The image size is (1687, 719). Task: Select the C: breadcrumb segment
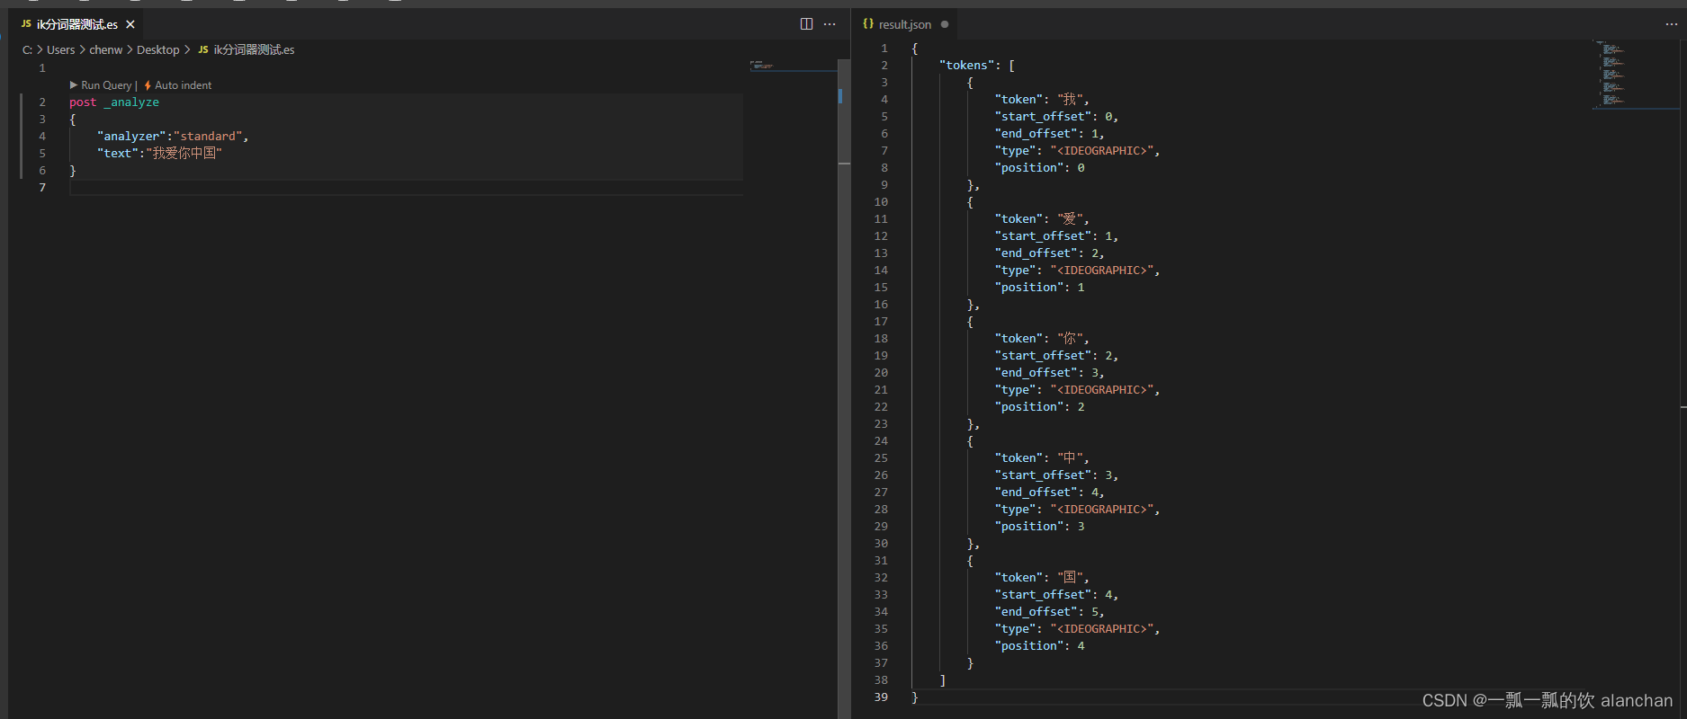point(27,49)
